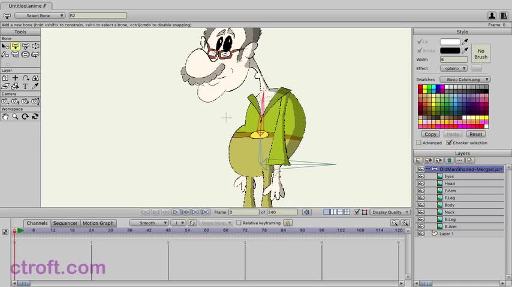Open the Swatches Basic Colors.png dropdown
The width and height of the screenshot is (512, 287).
(x=465, y=80)
